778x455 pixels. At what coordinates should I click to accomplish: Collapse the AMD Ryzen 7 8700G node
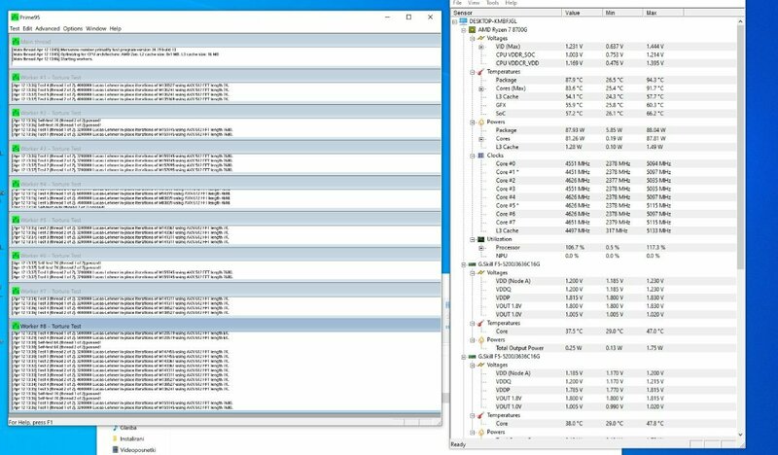(464, 30)
